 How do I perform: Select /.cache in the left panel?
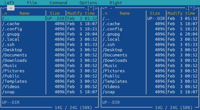pos(49,24)
